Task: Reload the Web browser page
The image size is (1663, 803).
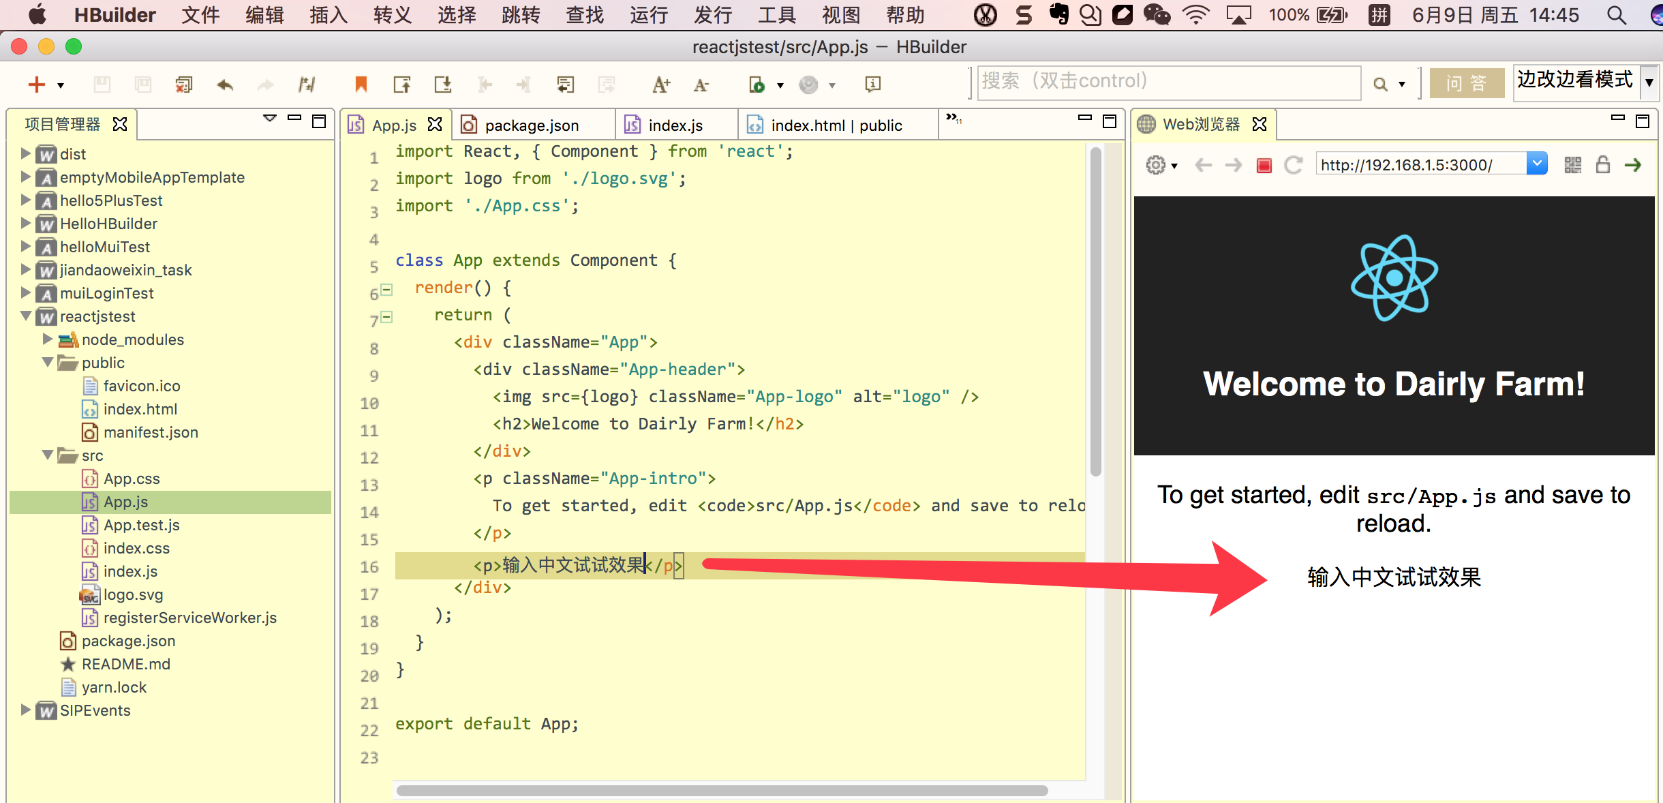Action: click(1293, 165)
